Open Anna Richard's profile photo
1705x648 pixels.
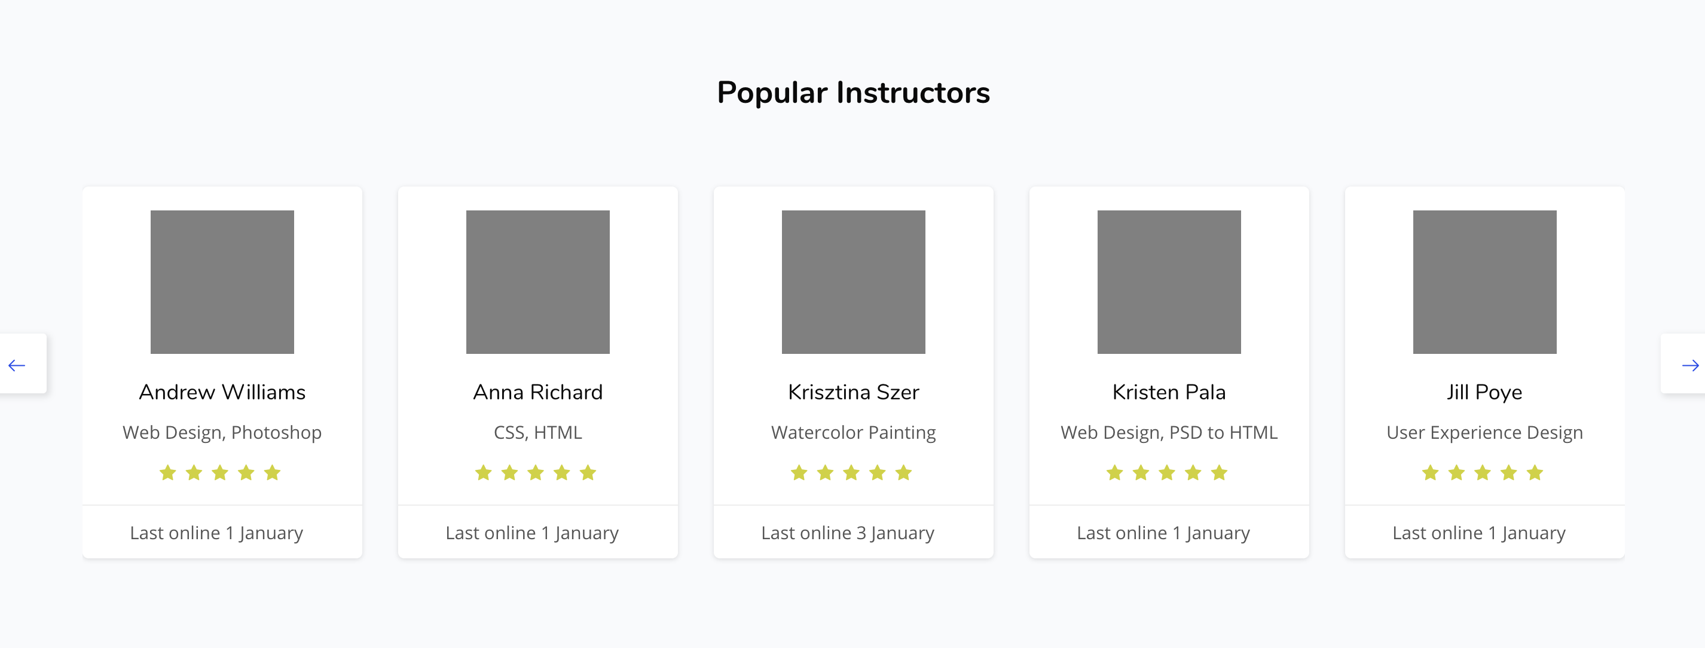[x=538, y=282]
